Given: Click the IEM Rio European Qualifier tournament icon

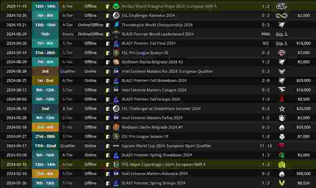Looking at the screenshot, I should [x=116, y=71].
